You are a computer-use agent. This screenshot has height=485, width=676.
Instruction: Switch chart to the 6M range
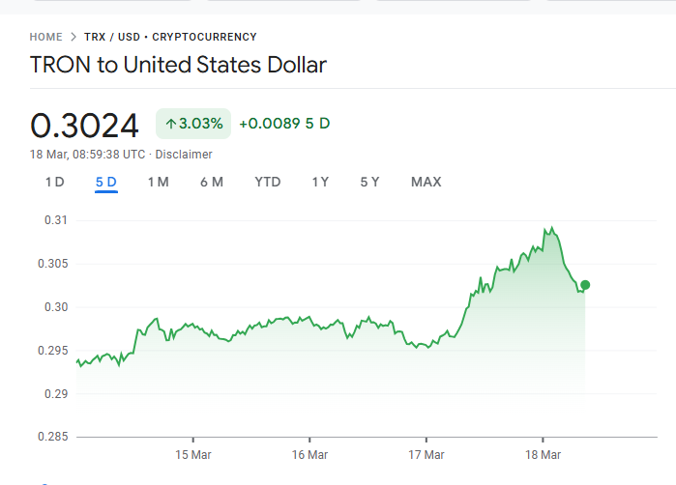(212, 182)
